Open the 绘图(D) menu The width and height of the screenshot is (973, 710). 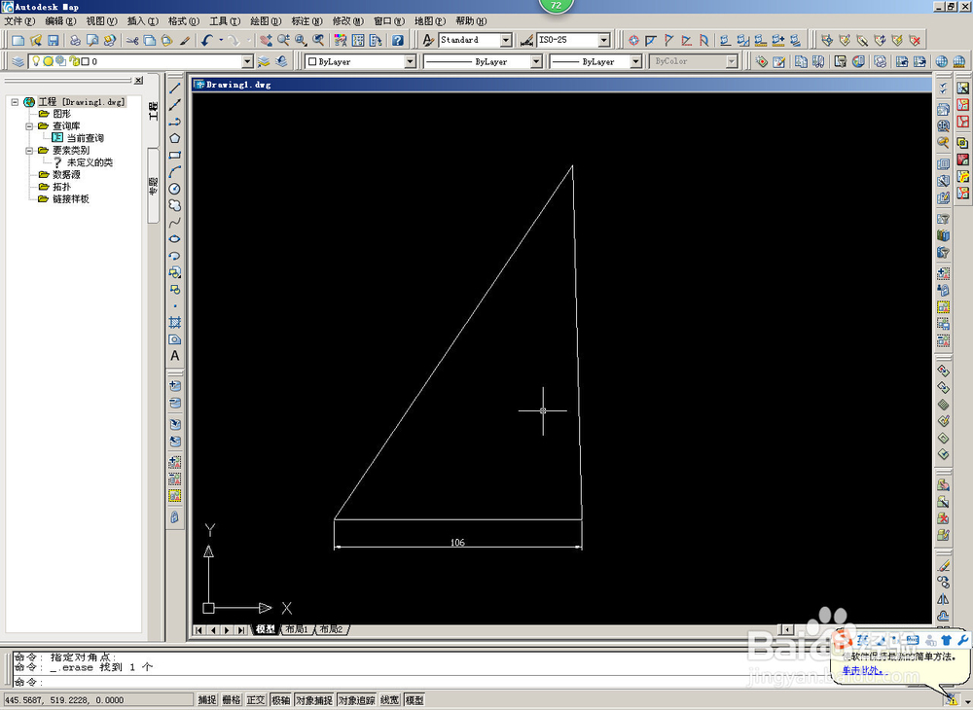click(267, 21)
